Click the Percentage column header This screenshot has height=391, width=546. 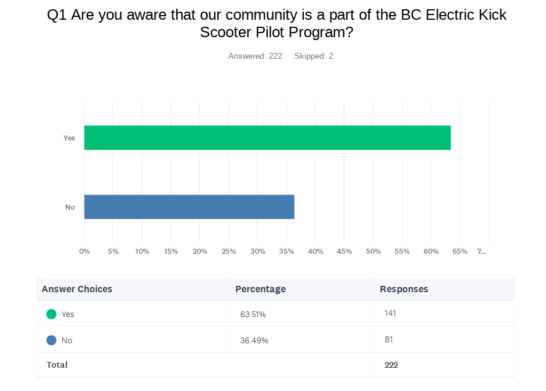[260, 289]
